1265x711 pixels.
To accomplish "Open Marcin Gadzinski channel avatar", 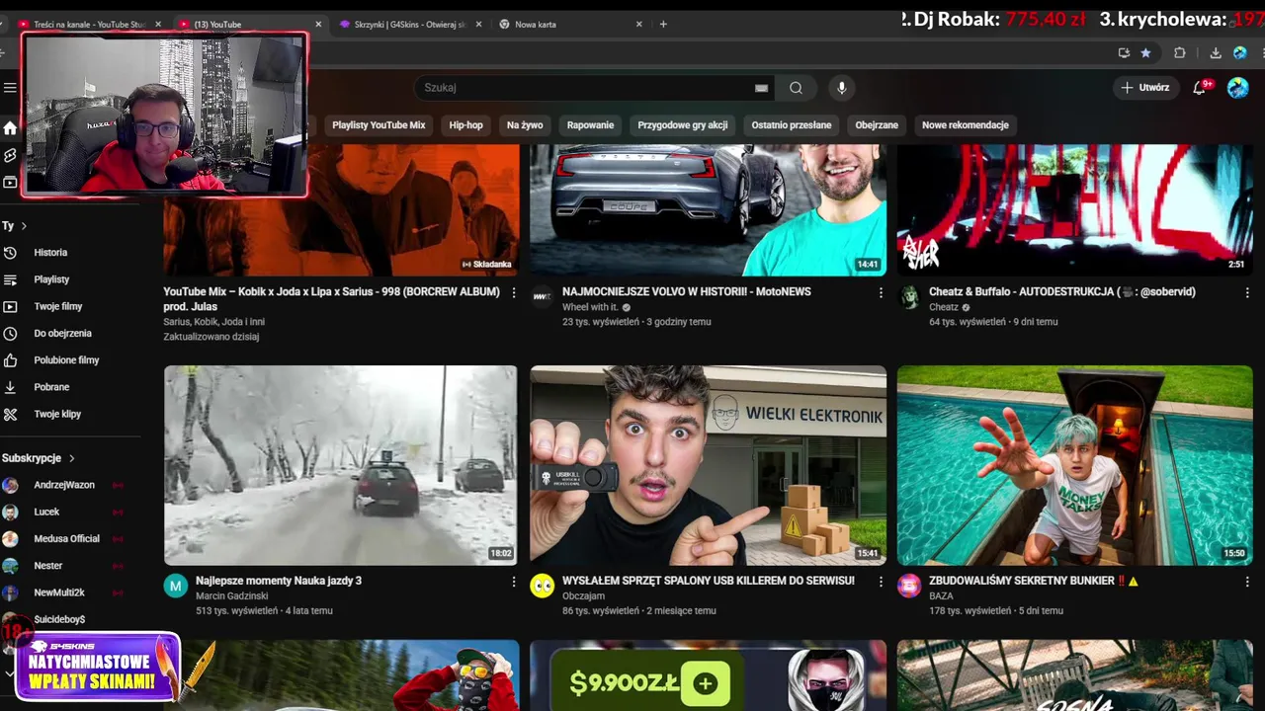I will coord(175,586).
